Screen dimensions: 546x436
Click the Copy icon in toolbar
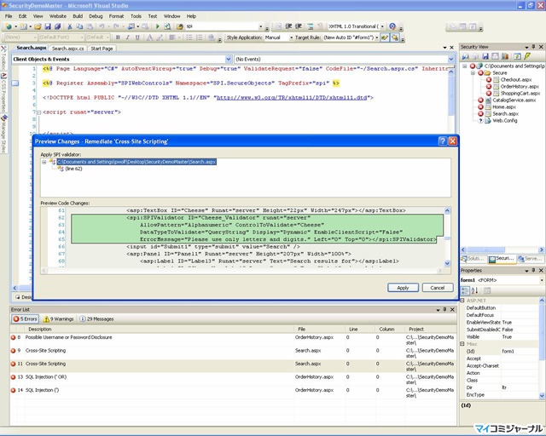pos(79,26)
